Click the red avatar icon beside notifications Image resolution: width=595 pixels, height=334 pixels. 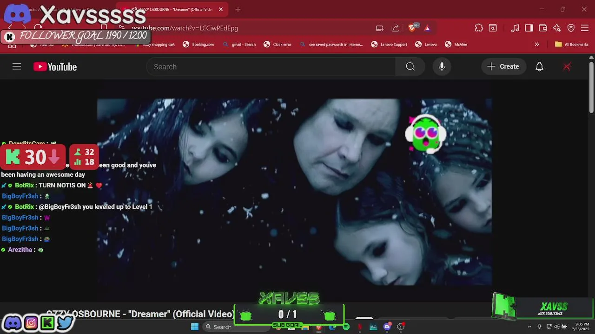tap(567, 67)
